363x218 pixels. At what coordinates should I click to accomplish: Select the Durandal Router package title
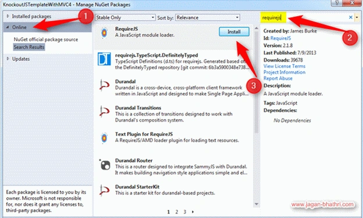point(134,160)
